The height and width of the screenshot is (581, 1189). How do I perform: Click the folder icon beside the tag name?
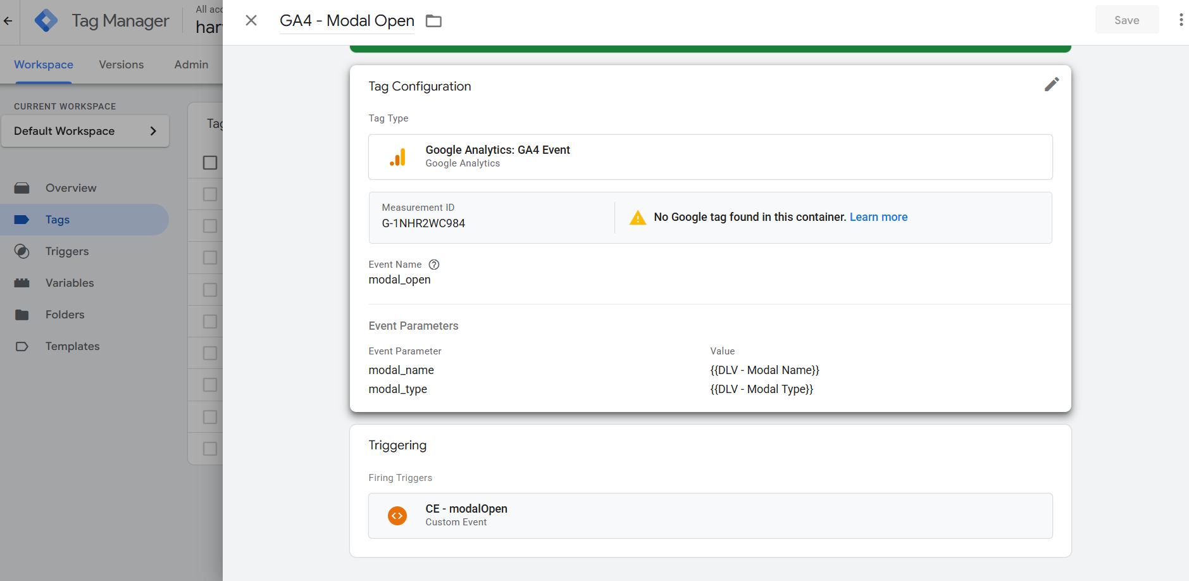click(433, 21)
